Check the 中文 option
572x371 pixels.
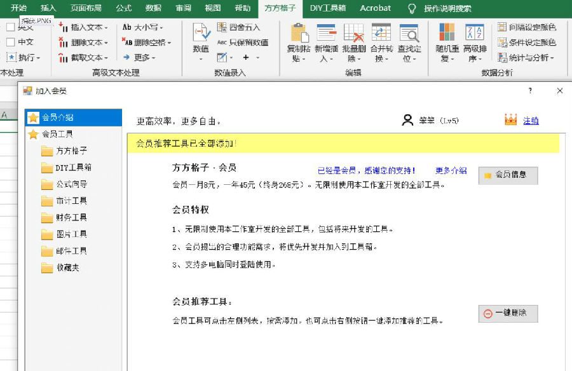[x=11, y=40]
